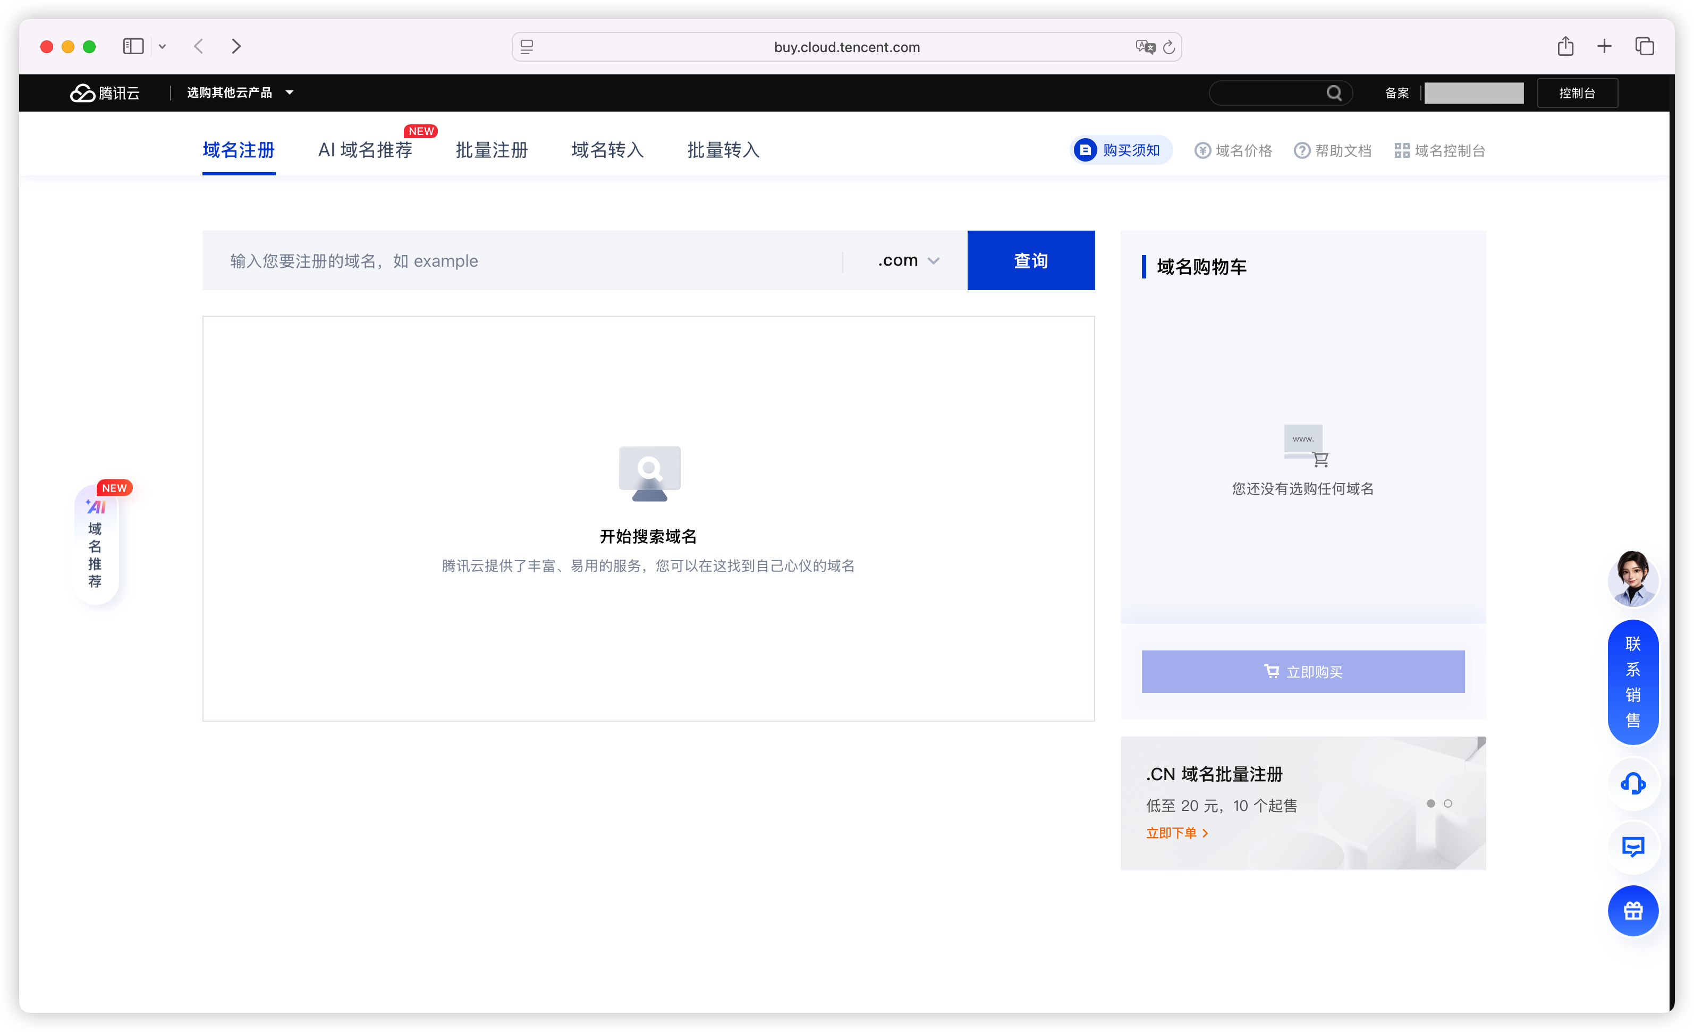
Task: Open the AI 域名推荐 floating side widget
Action: point(97,543)
